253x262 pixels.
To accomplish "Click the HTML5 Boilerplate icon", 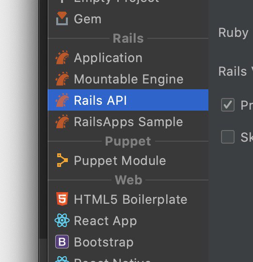I will tap(62, 198).
